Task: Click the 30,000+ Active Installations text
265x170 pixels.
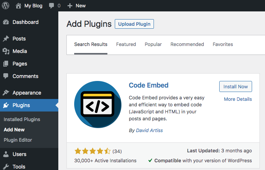Action: 105,160
